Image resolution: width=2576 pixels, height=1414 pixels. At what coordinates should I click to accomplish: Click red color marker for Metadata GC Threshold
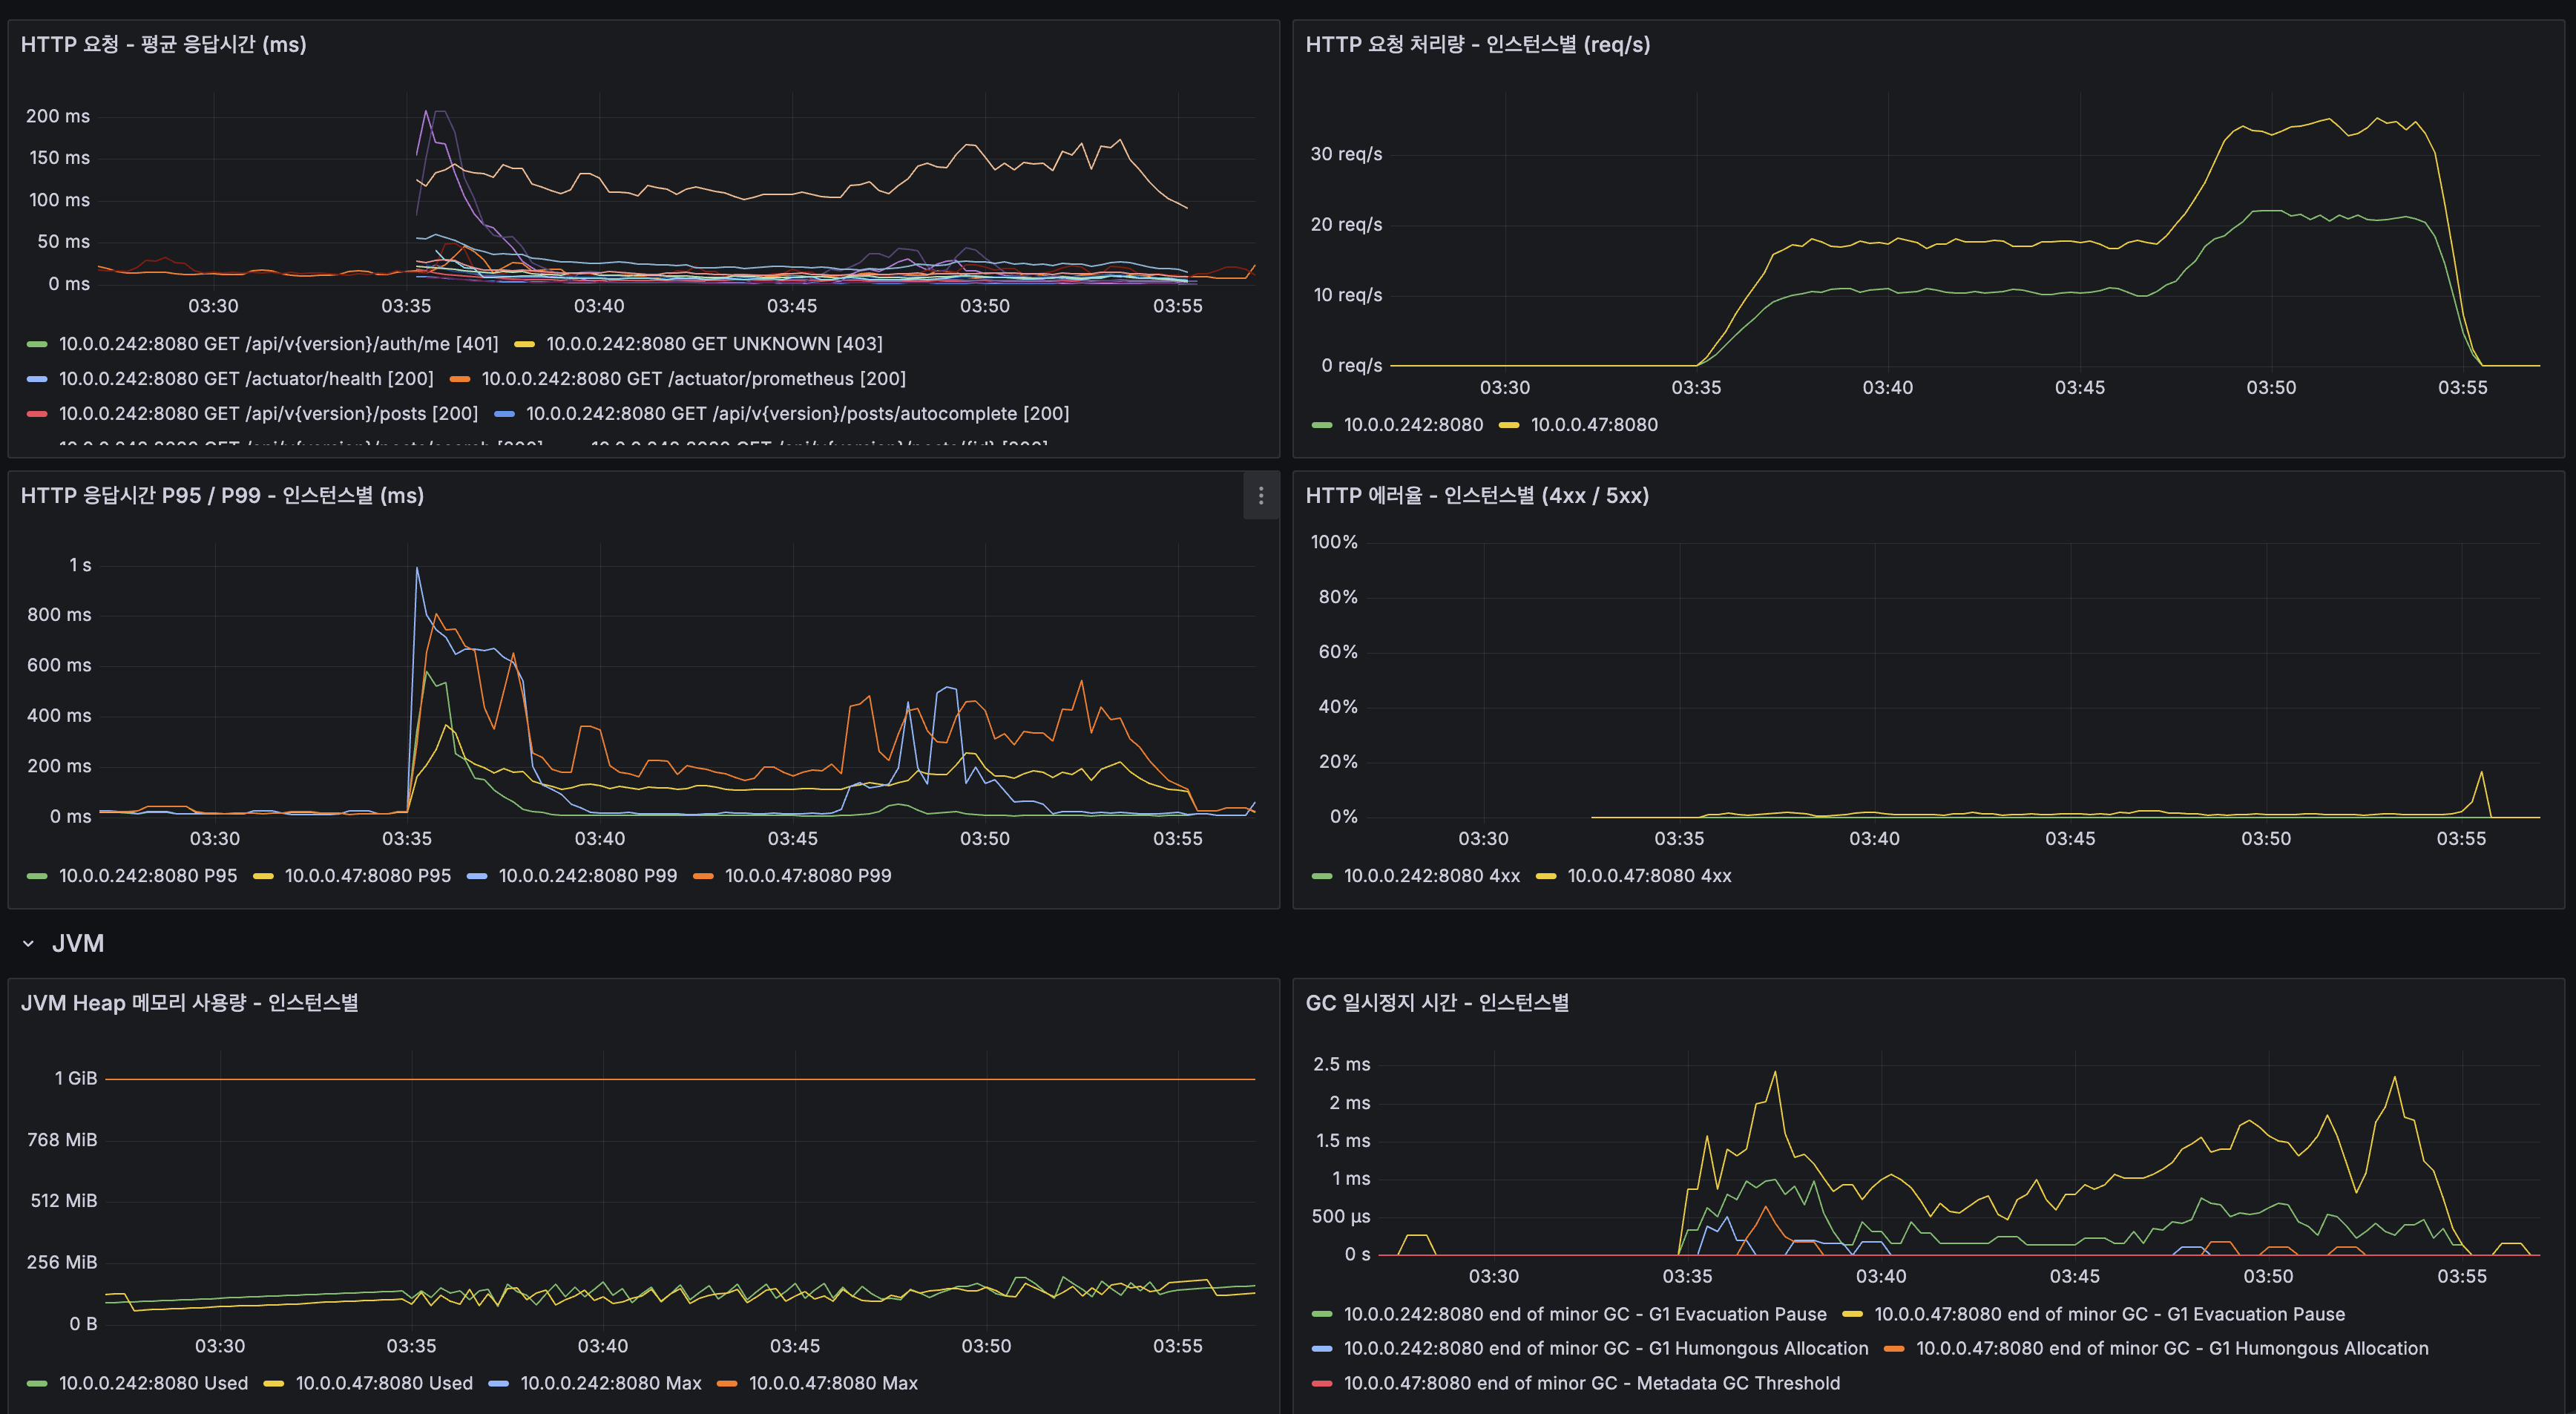click(x=1322, y=1383)
